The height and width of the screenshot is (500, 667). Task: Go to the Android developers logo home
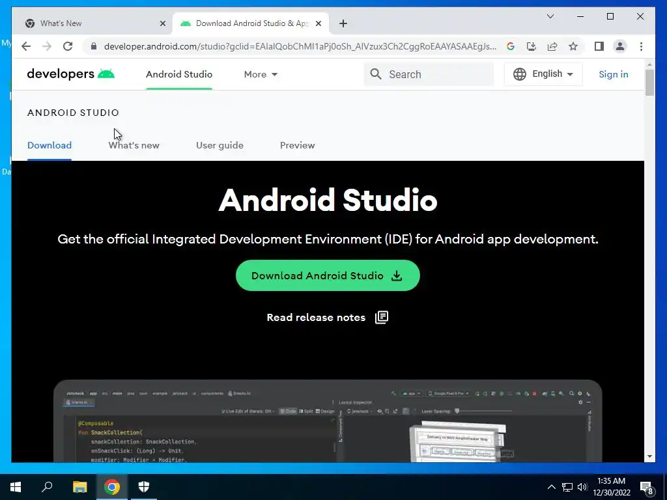(70, 74)
